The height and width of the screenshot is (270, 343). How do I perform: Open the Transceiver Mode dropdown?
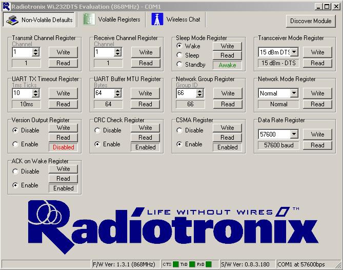click(x=294, y=52)
